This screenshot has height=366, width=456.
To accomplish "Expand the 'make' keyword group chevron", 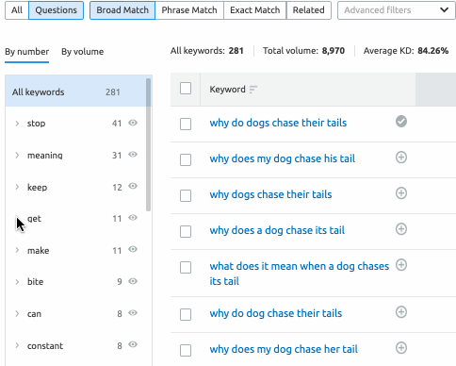I will tap(17, 250).
